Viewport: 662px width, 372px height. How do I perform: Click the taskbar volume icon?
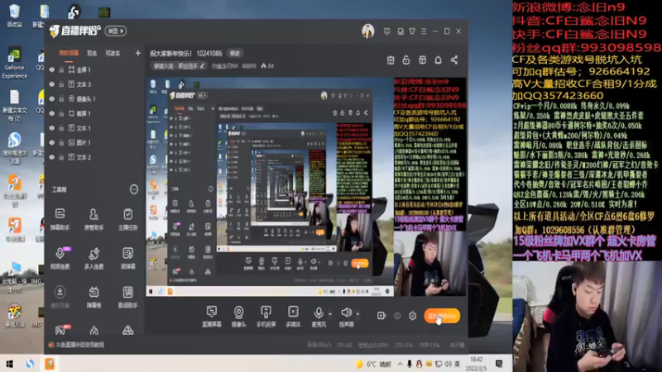(448, 364)
